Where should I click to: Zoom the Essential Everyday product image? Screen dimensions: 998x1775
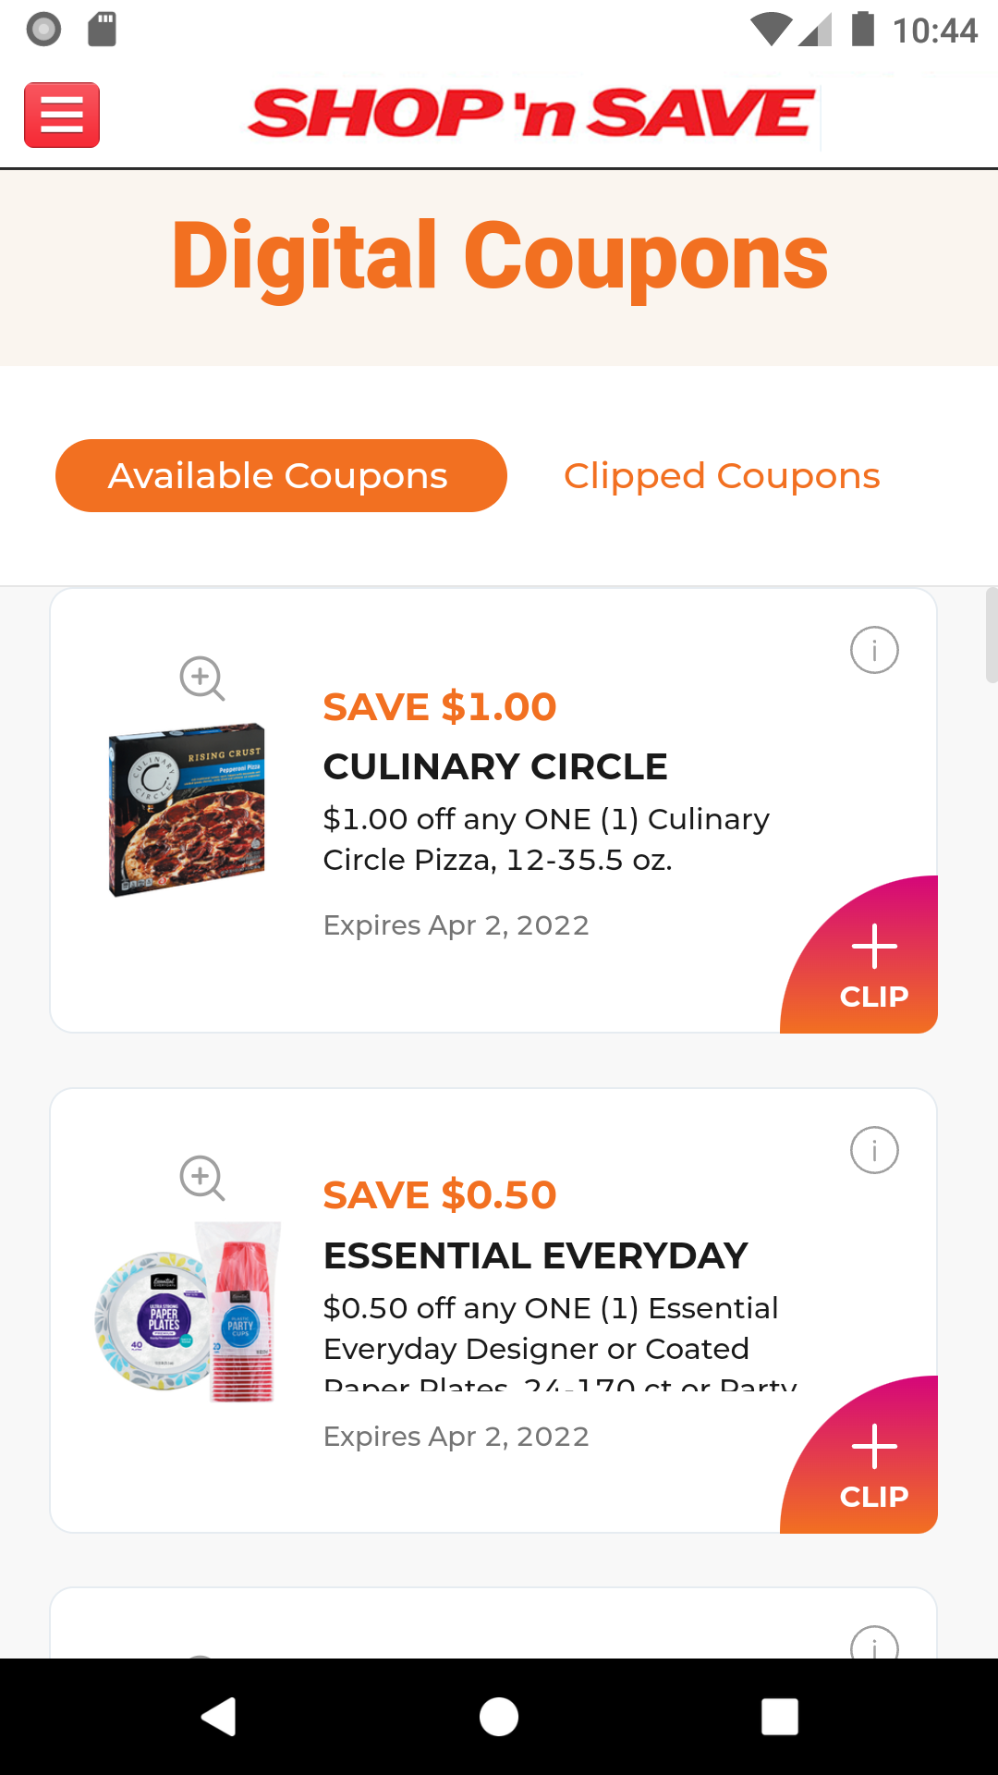(201, 1178)
